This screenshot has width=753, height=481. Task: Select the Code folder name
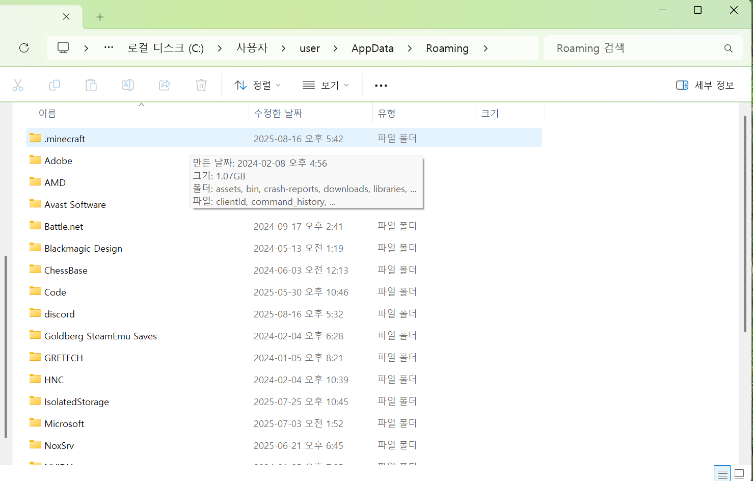[55, 292]
